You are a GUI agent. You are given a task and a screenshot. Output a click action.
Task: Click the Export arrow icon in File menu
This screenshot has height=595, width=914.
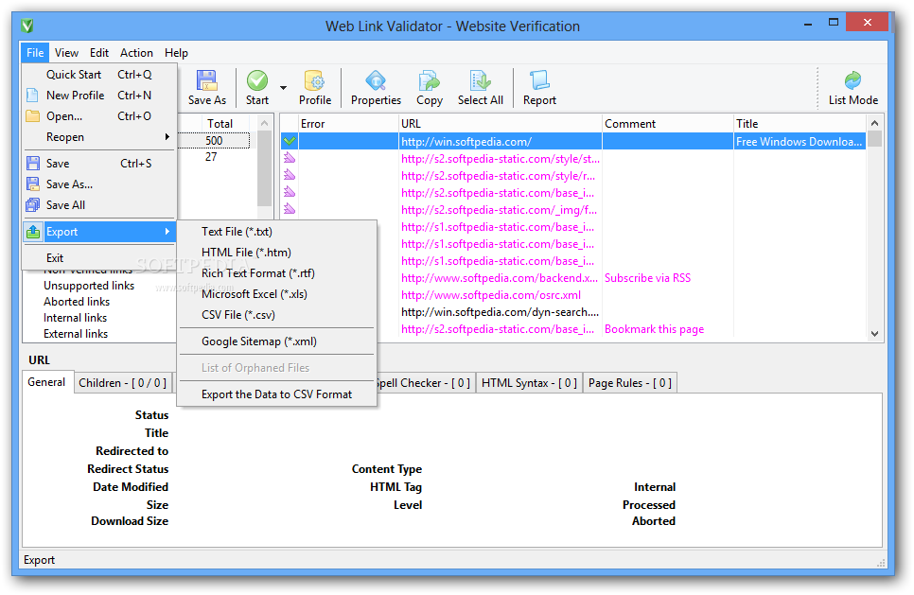point(33,232)
